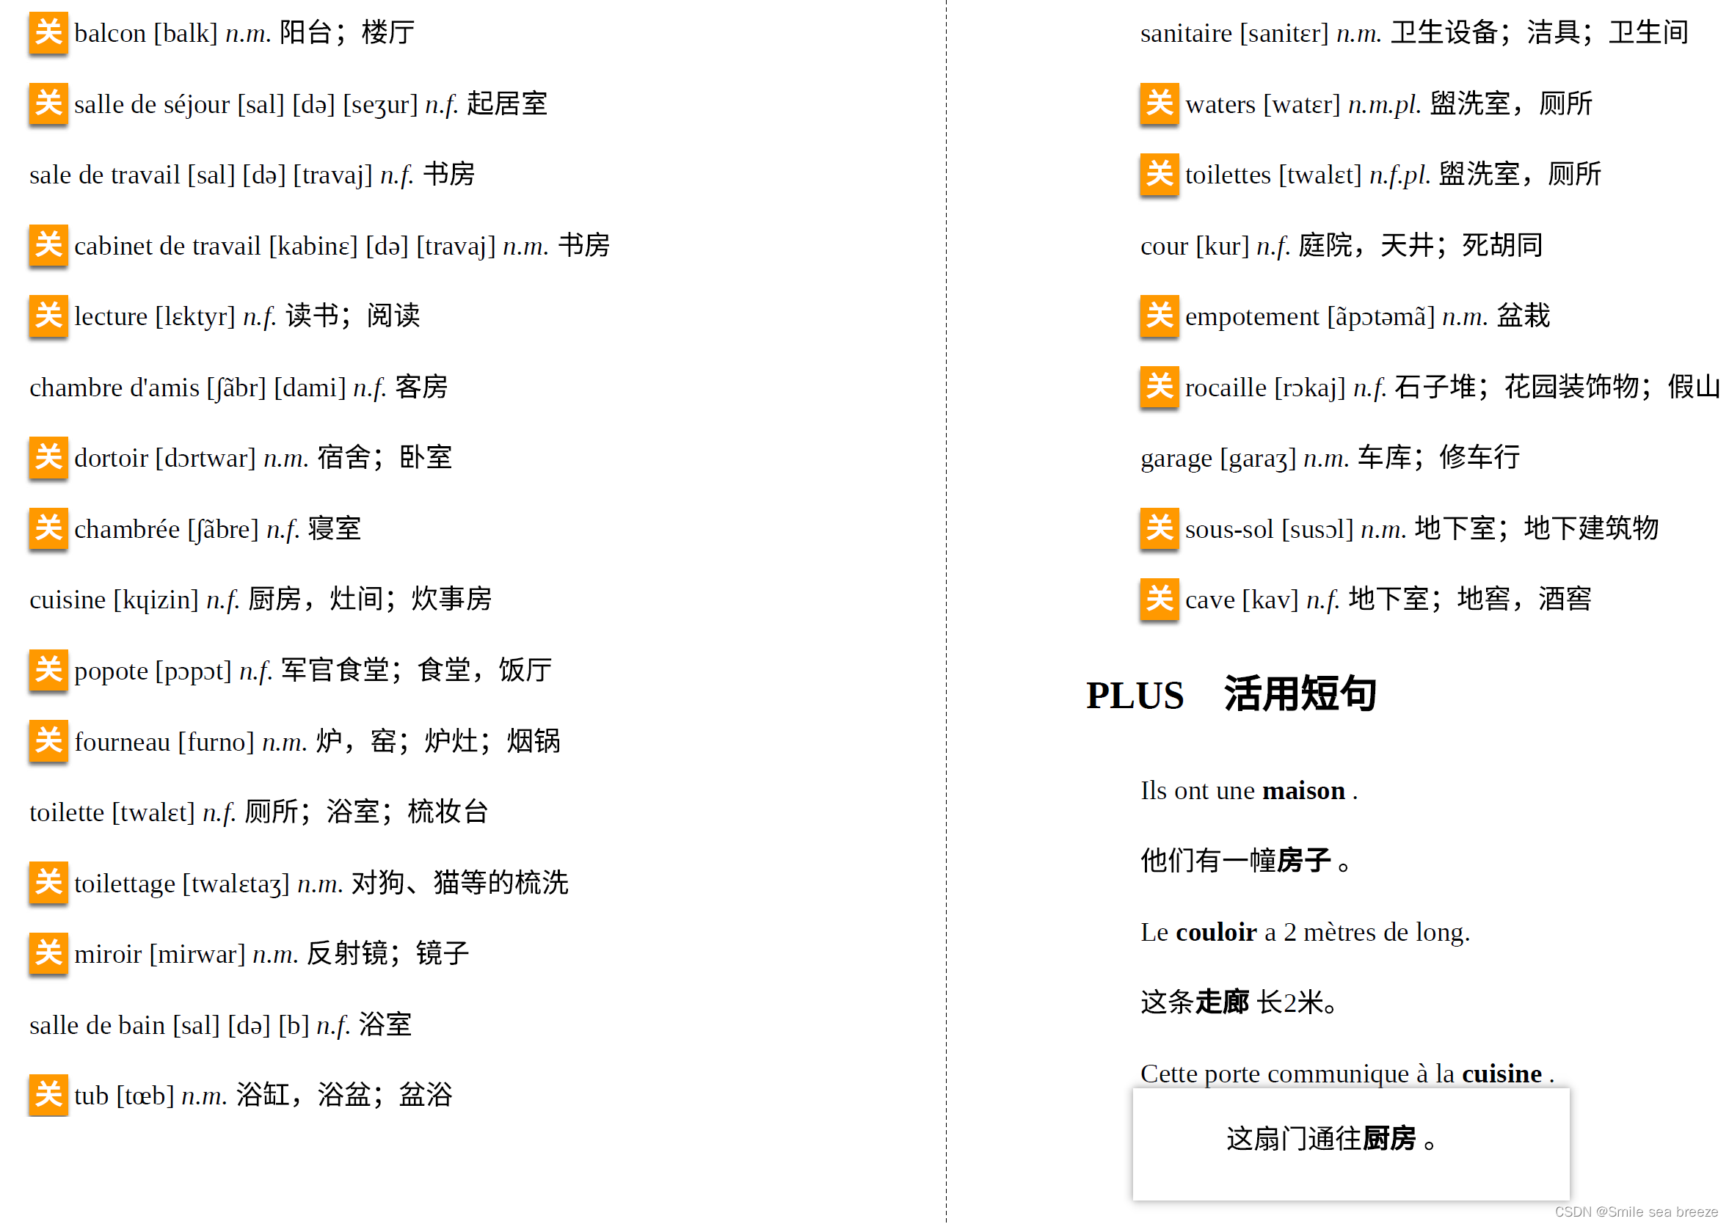Click the 关 badge next to salle de séjour
Image resolution: width=1729 pixels, height=1224 pixels.
tap(48, 103)
